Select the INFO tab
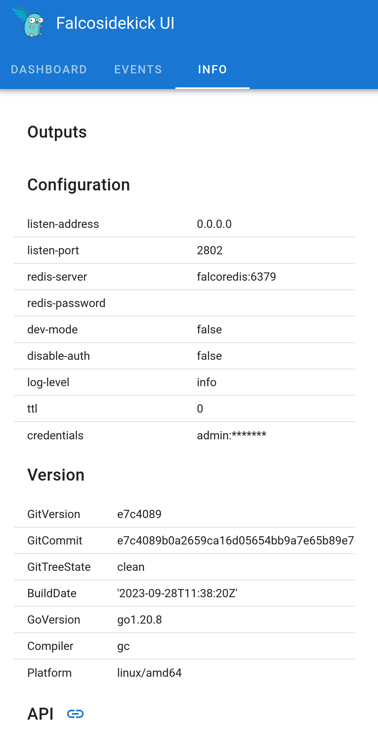 click(212, 69)
